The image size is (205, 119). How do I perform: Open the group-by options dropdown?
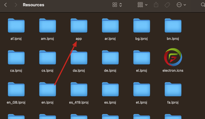click(142, 5)
